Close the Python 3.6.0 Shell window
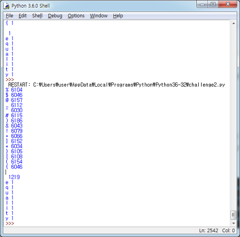This screenshot has height=237, width=240. (228, 4)
